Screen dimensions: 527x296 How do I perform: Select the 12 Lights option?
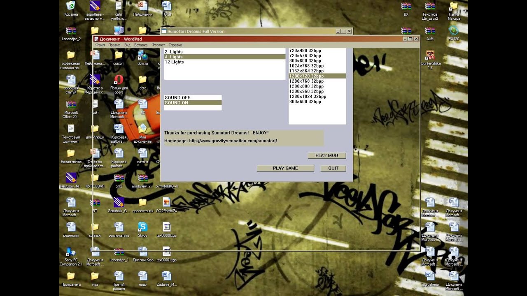pyautogui.click(x=225, y=62)
